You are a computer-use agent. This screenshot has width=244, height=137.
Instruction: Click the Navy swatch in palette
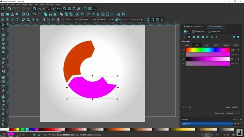point(30,129)
